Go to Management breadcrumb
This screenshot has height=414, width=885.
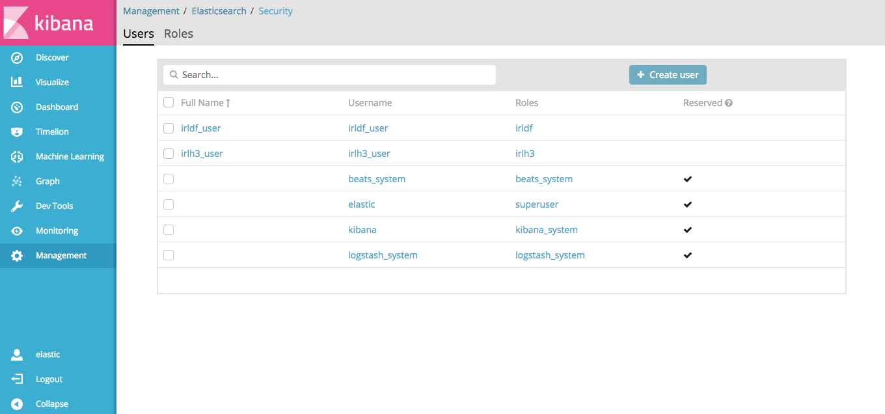point(151,11)
